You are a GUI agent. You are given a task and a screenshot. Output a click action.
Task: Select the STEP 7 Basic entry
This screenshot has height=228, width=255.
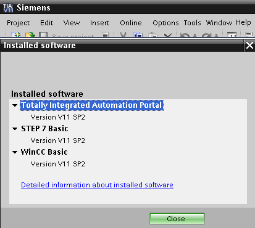tap(44, 129)
